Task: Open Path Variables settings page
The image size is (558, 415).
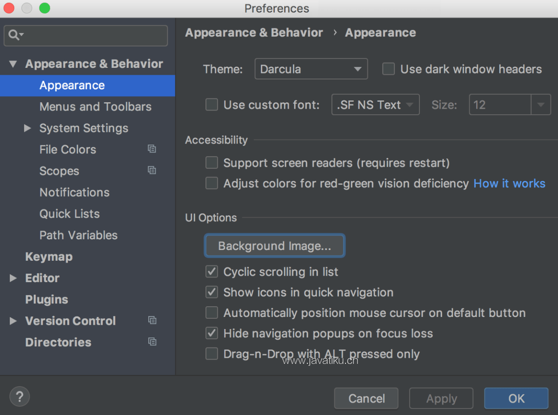Action: tap(79, 235)
